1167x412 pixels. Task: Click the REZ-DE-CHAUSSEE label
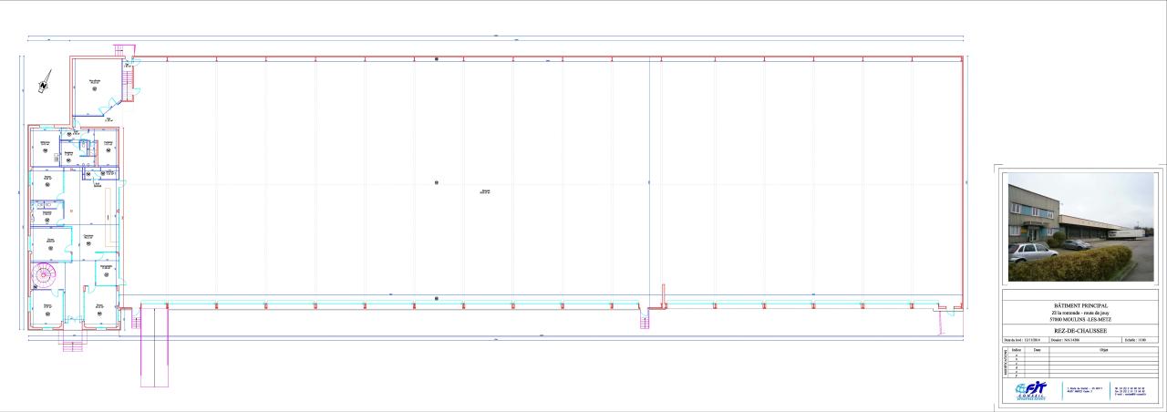(1079, 330)
